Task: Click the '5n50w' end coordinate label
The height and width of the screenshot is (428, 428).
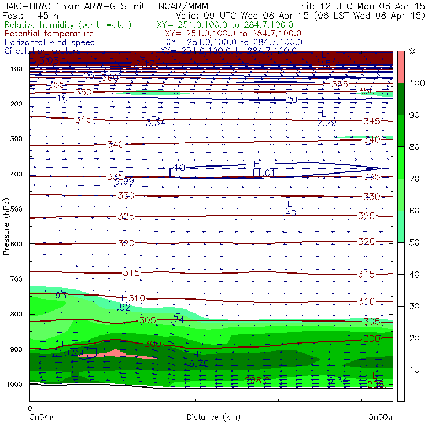Action: pyautogui.click(x=381, y=417)
